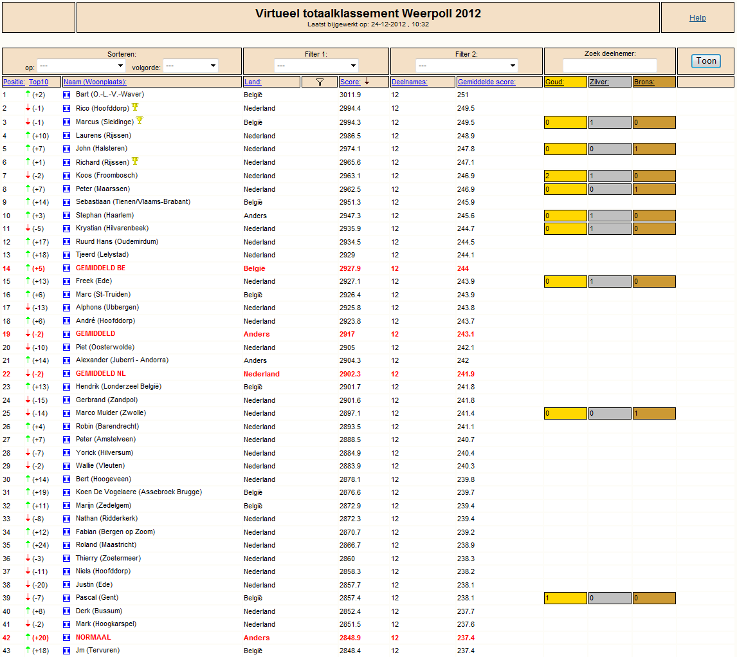737x657 pixels.
Task: Click trophy icon beside Richard (Rijssen)
Action: tap(135, 162)
